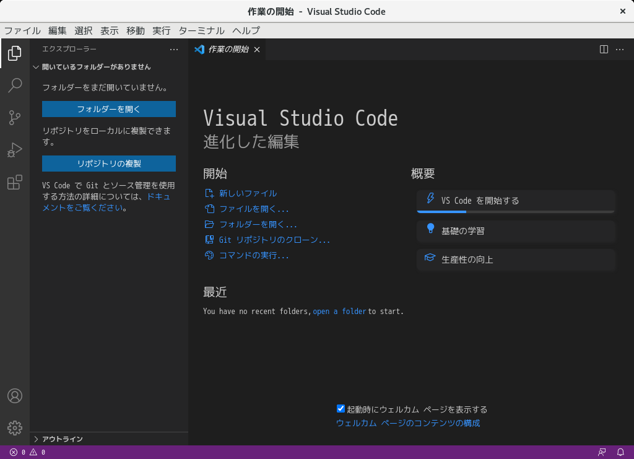Click the graduation cap icon beside 生産性の向上
Image resolution: width=634 pixels, height=459 pixels.
coord(430,258)
